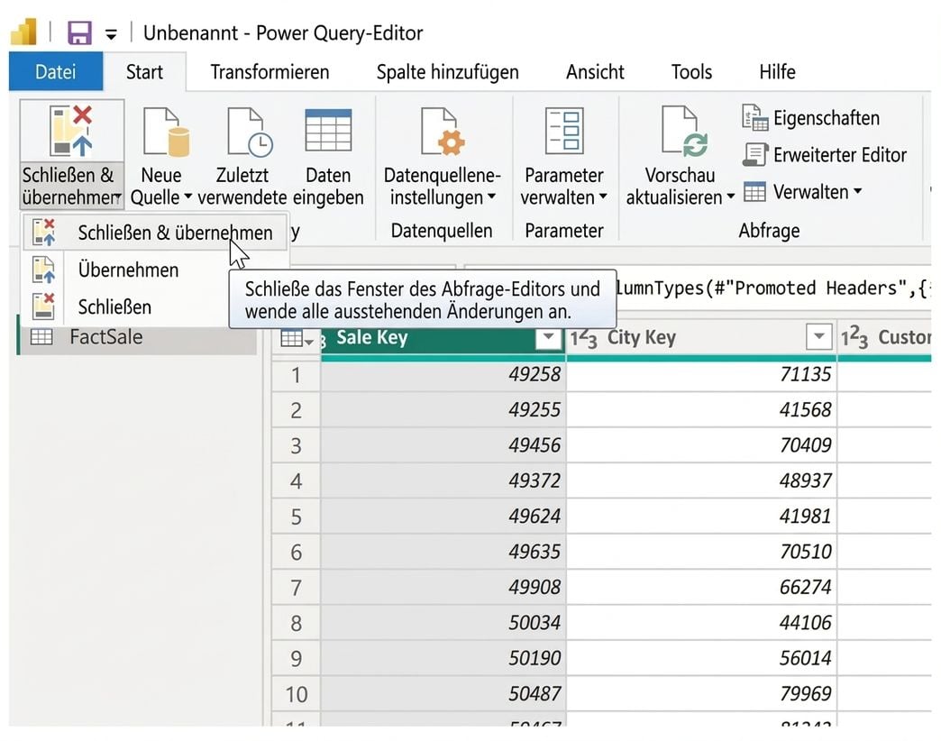Click the City Key 123 data type icon
The width and height of the screenshot is (941, 741).
coord(583,339)
